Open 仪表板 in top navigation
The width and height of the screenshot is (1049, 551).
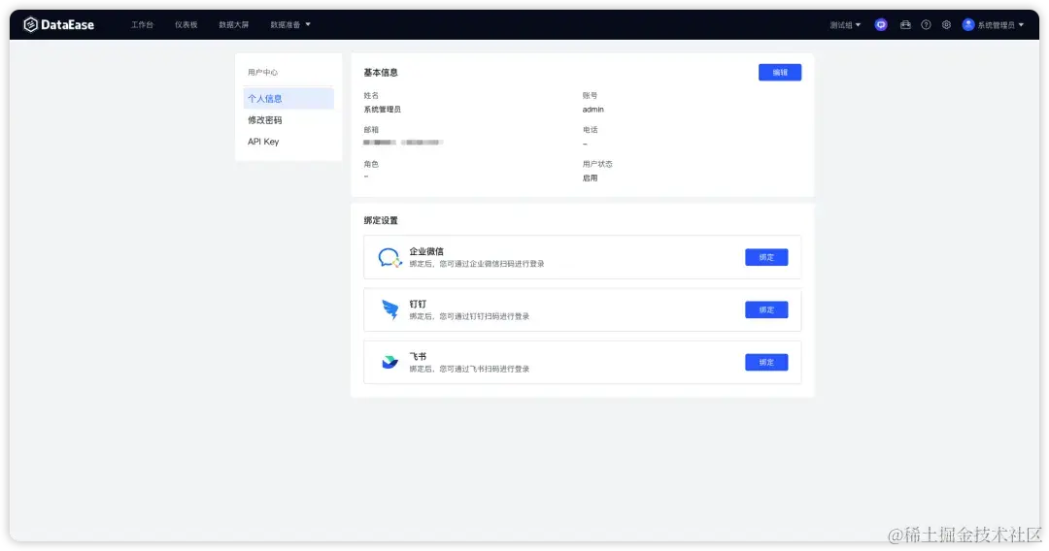click(186, 24)
